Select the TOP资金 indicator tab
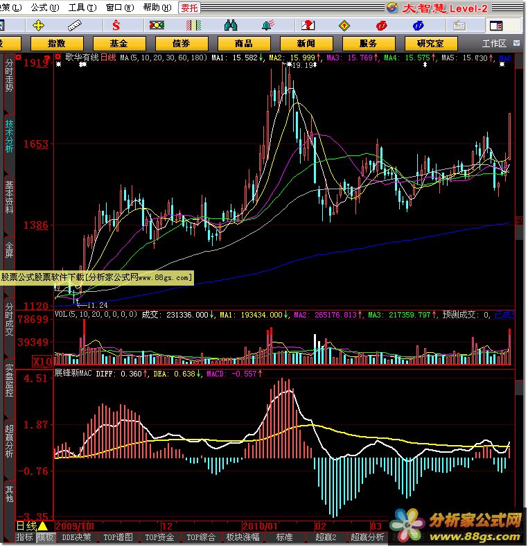This screenshot has height=547, width=528. 159,537
